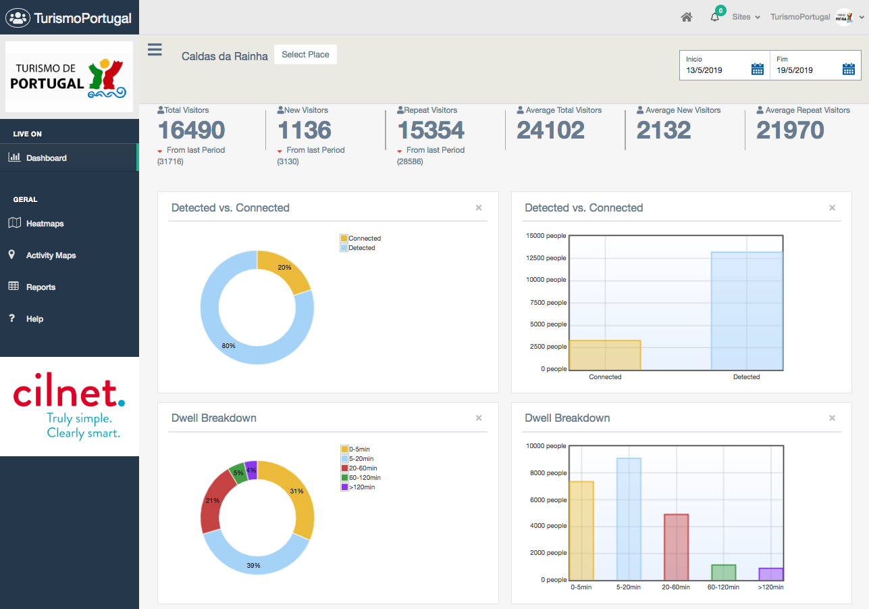
Task: Click the Average New Visitors value 2132
Action: pyautogui.click(x=664, y=130)
